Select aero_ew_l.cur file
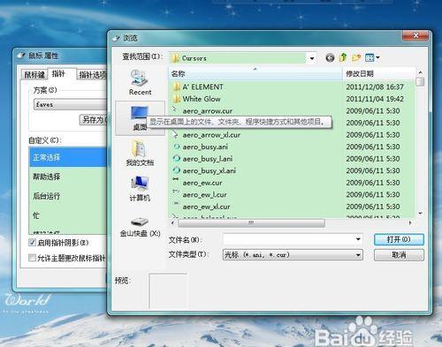This screenshot has height=347, width=442. point(204,195)
